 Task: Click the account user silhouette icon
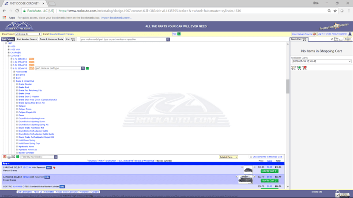tap(350, 34)
